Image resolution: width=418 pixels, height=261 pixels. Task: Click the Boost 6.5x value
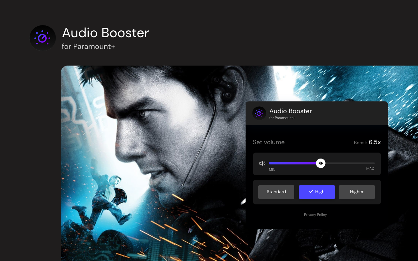pyautogui.click(x=375, y=142)
